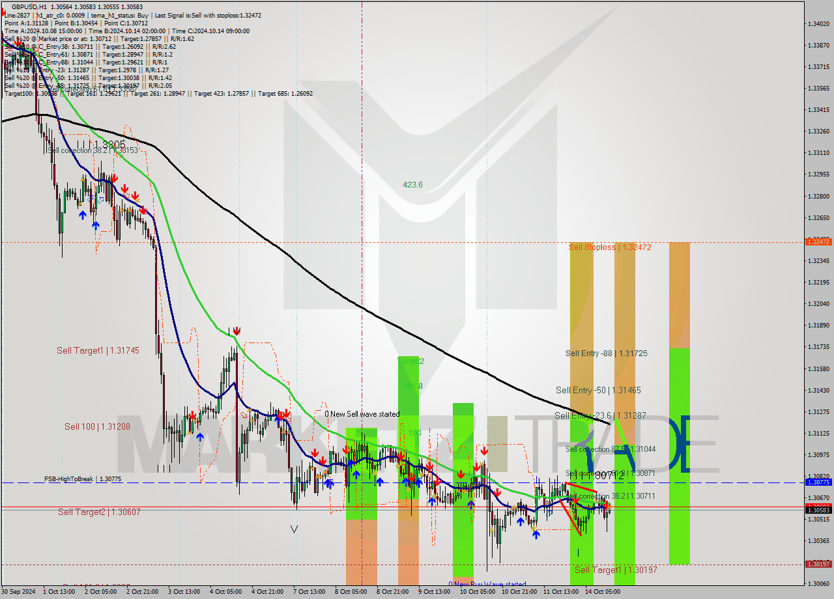834x599 pixels.
Task: Click '0 New Buy Wave started' annotation
Action: 489,585
